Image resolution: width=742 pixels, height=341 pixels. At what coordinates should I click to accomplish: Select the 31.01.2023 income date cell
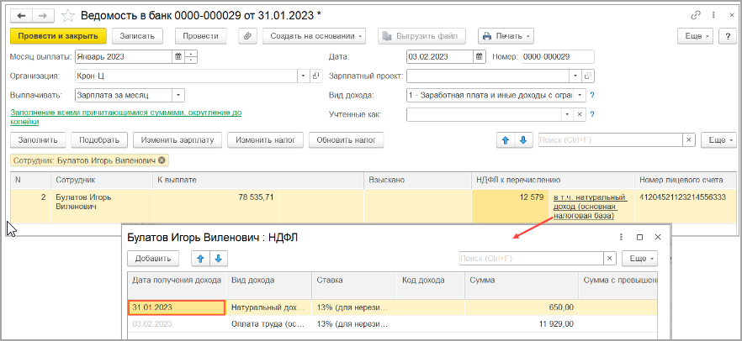(177, 307)
